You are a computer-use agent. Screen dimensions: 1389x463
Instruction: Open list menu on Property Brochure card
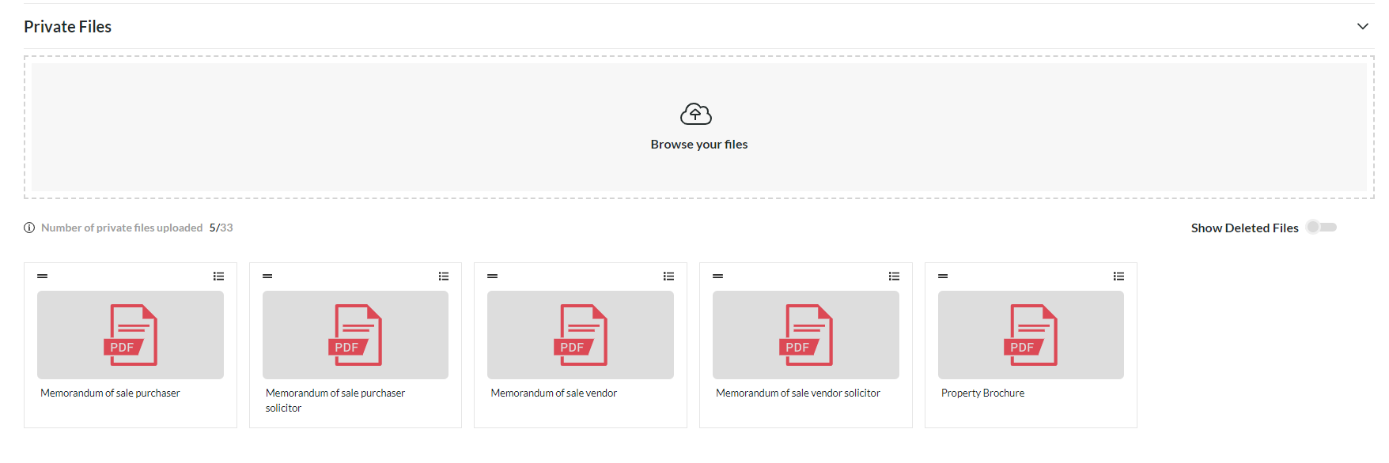(1119, 276)
